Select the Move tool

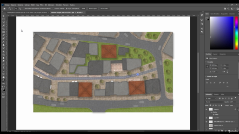tap(3, 16)
